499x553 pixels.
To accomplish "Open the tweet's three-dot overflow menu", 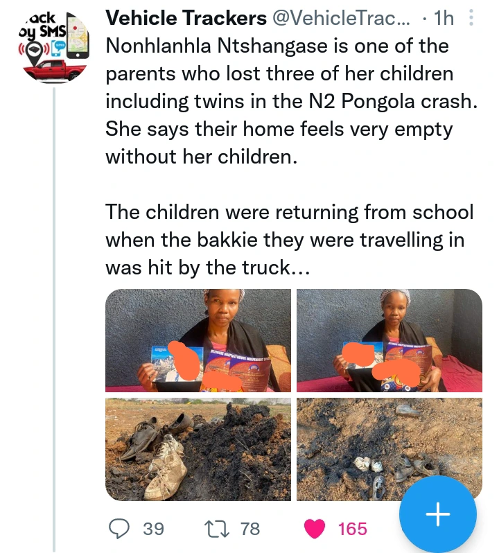I will [x=471, y=18].
